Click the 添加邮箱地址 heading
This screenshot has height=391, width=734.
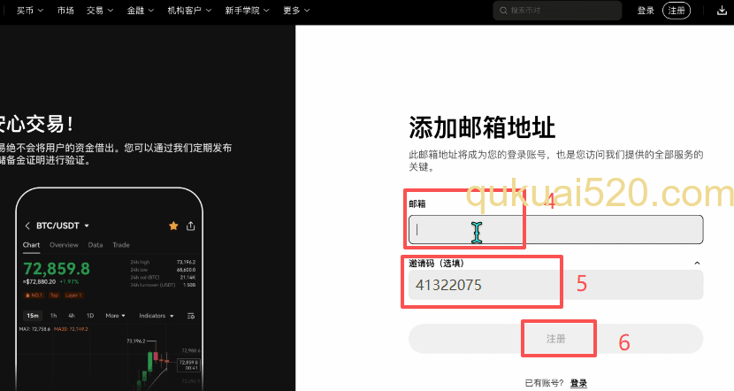482,127
